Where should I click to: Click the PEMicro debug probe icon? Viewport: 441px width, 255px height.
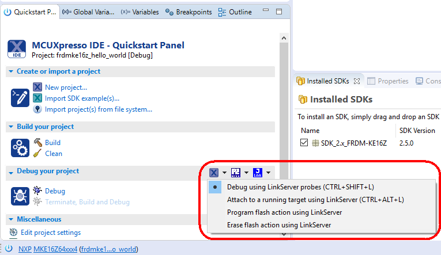click(x=235, y=172)
